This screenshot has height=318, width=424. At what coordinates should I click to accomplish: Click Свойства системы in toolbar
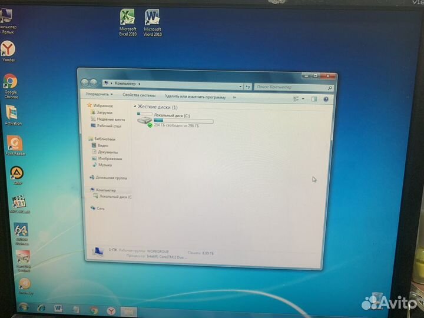coord(139,95)
